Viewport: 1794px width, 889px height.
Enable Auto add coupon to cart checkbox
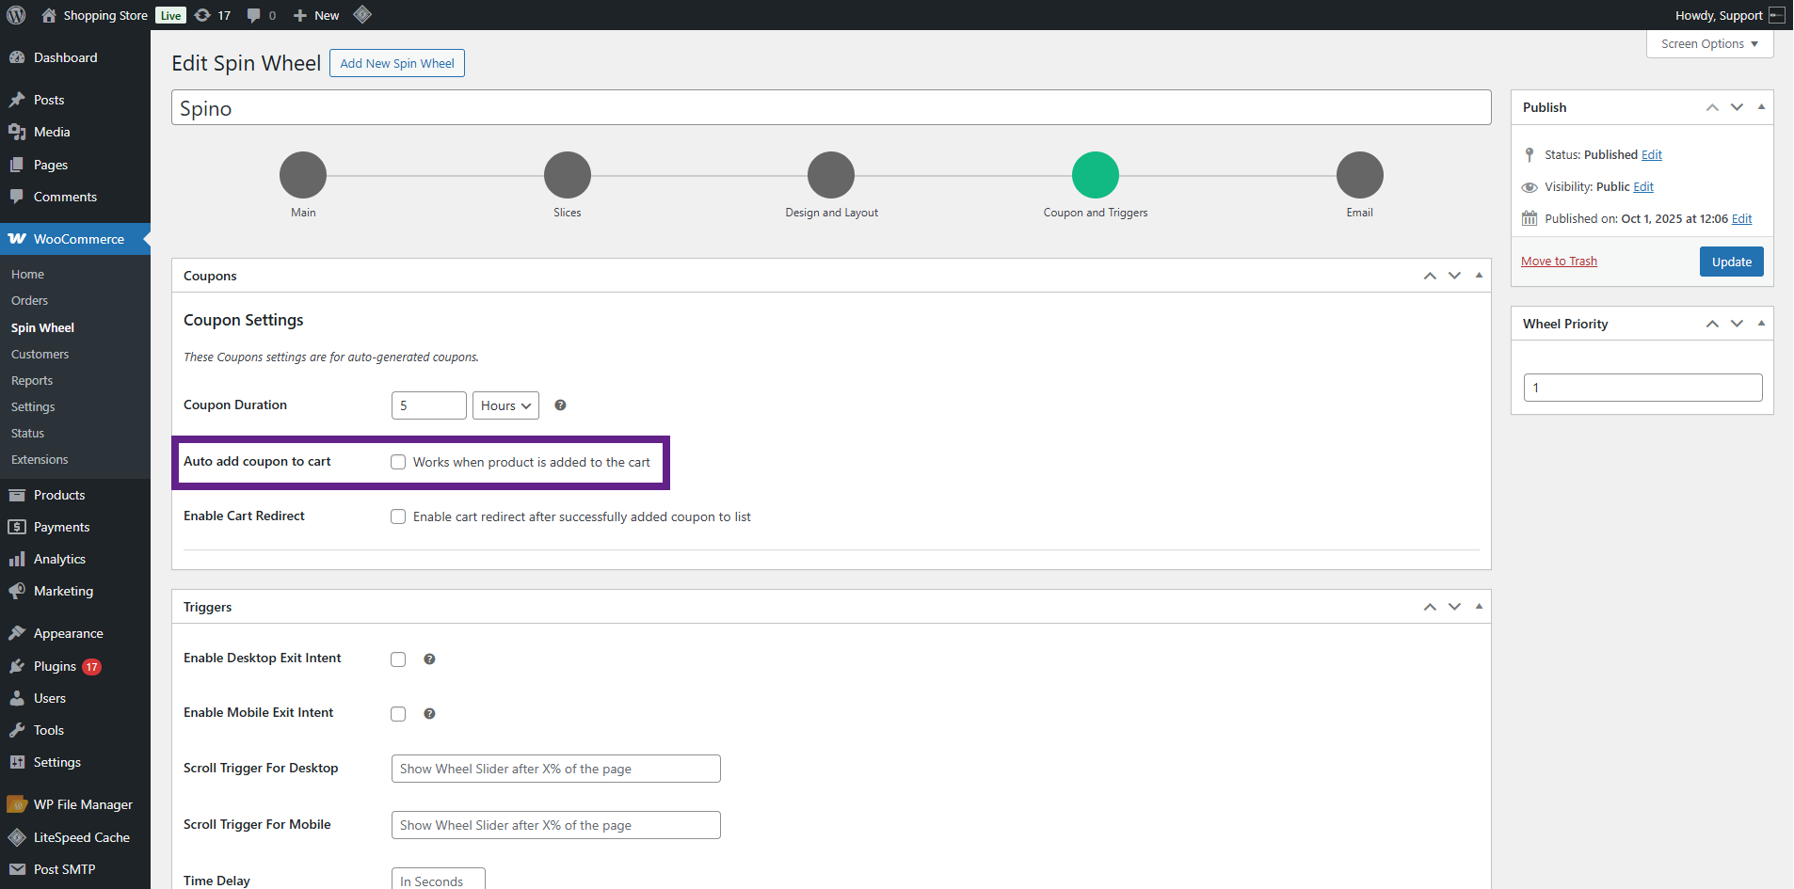click(398, 462)
